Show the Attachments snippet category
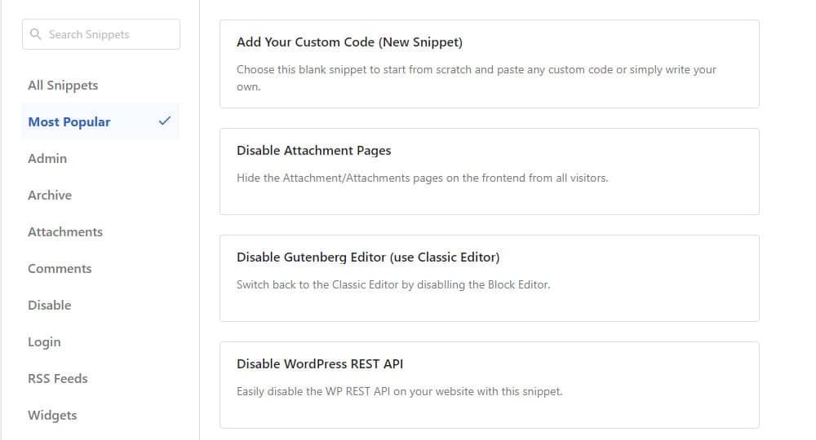 click(65, 231)
